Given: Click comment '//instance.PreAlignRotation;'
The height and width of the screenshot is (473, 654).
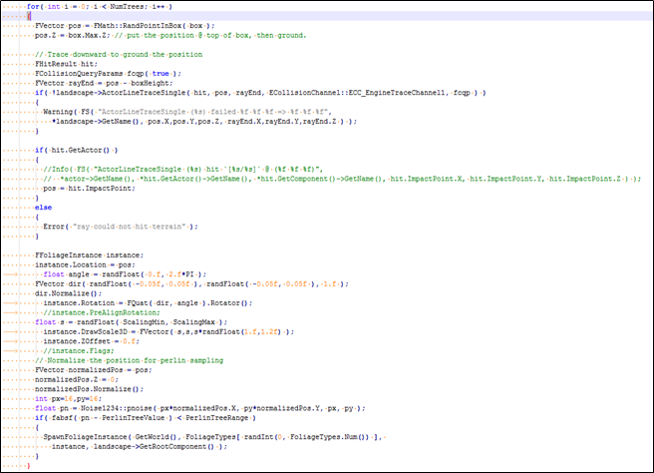Looking at the screenshot, I should click(x=102, y=313).
